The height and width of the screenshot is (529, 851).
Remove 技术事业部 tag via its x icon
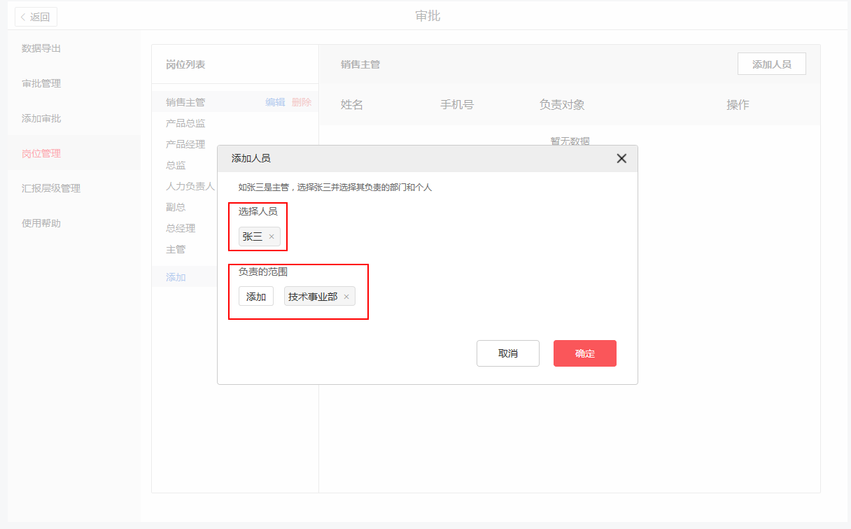pyautogui.click(x=346, y=297)
